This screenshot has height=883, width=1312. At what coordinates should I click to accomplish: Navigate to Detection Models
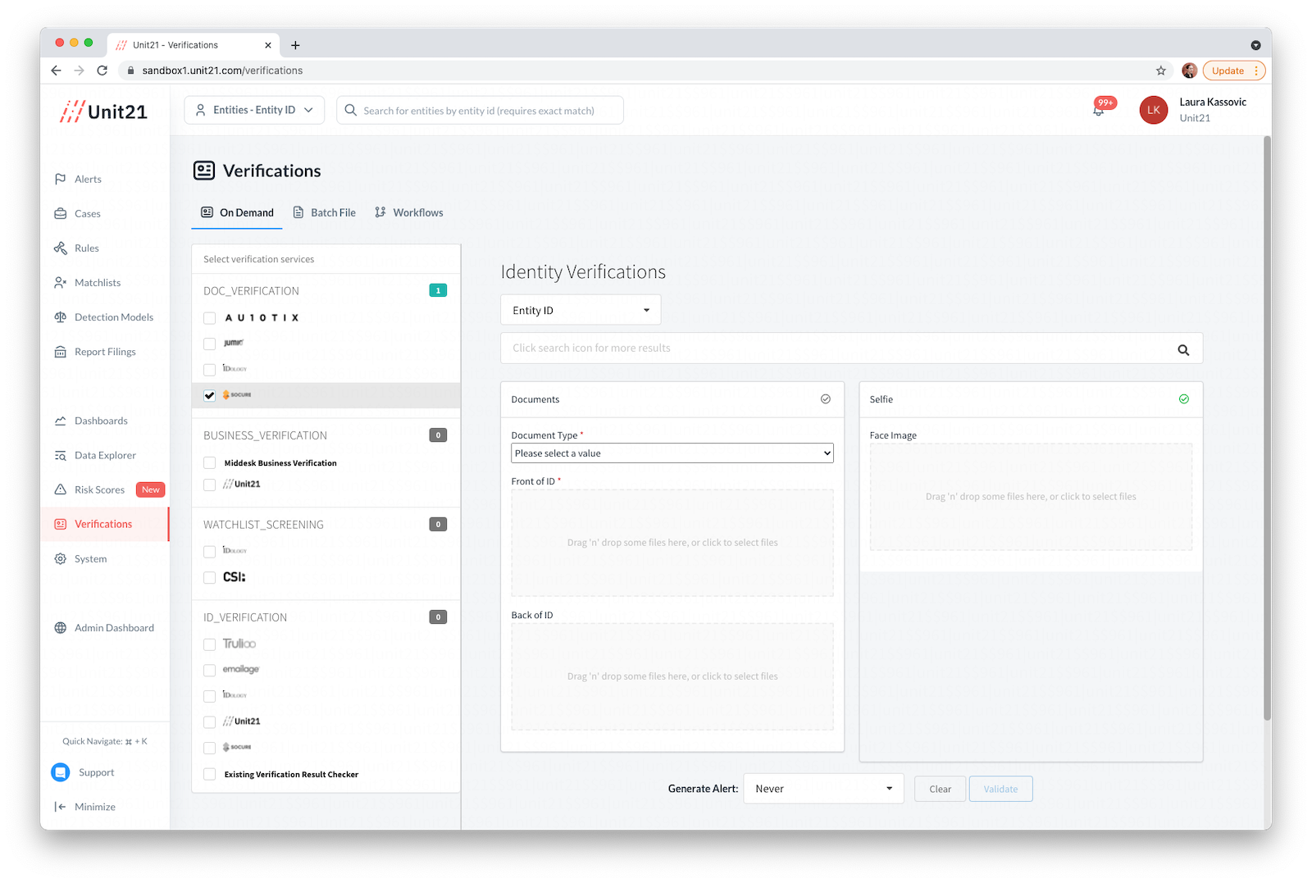(x=113, y=316)
